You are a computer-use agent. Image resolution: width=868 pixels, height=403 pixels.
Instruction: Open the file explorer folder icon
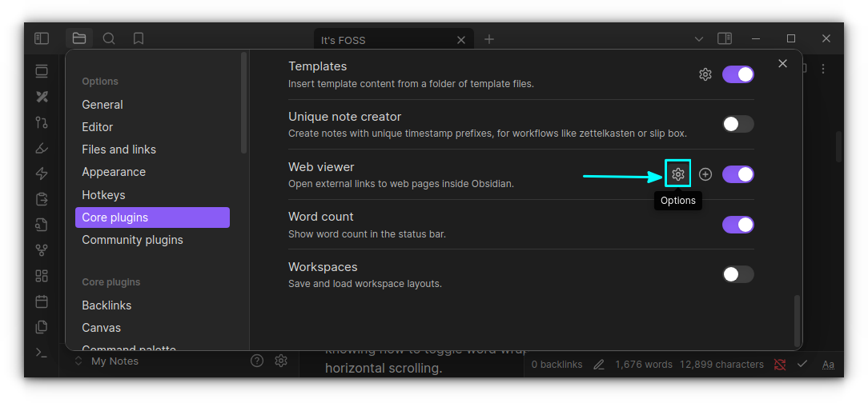pyautogui.click(x=78, y=38)
